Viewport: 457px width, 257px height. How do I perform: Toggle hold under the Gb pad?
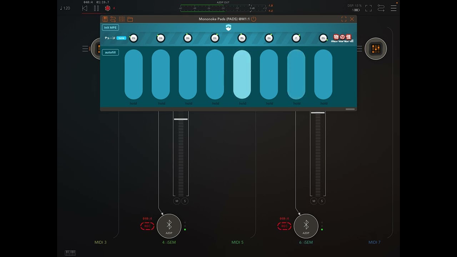click(x=162, y=104)
